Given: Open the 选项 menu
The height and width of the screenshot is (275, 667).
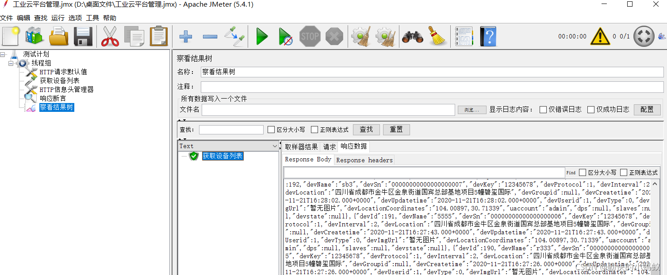Looking at the screenshot, I should tap(75, 18).
